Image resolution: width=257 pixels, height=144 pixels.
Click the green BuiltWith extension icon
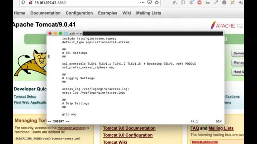(x=208, y=2)
